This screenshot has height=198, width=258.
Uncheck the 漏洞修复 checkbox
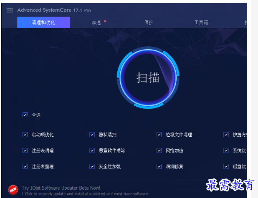click(159, 166)
